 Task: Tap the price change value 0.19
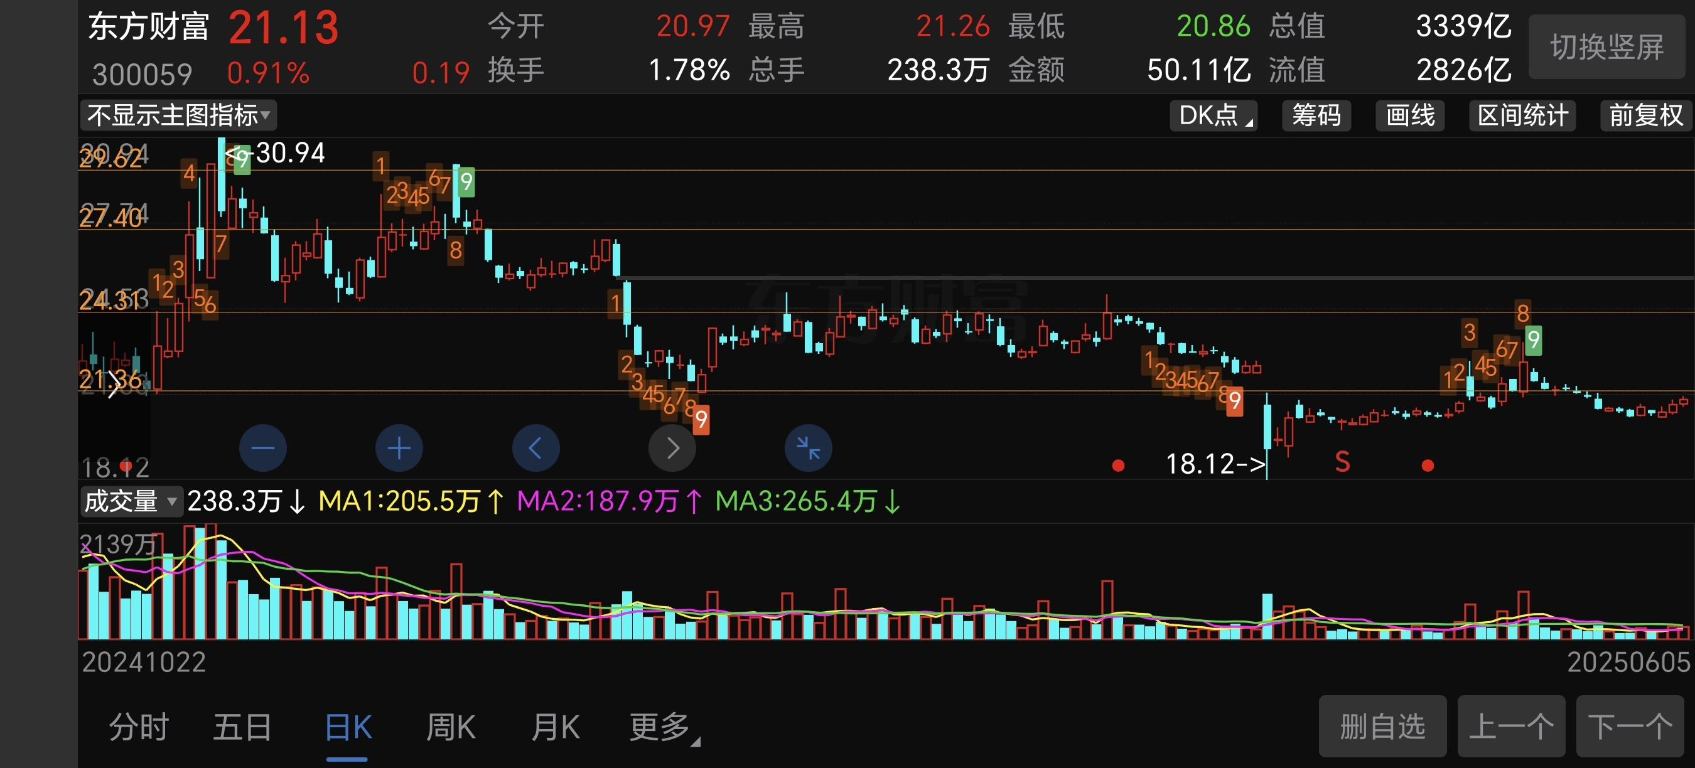tap(441, 73)
